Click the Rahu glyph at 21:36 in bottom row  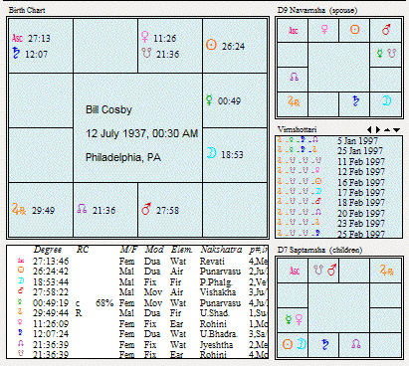click(x=82, y=209)
